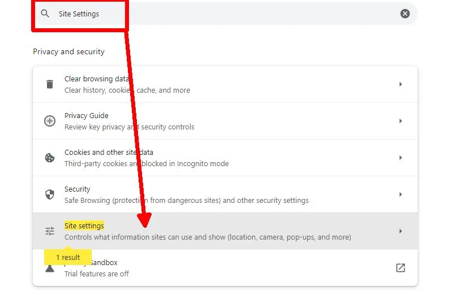Expand Cookies and other site data arrow
The height and width of the screenshot is (308, 460).
click(x=400, y=158)
